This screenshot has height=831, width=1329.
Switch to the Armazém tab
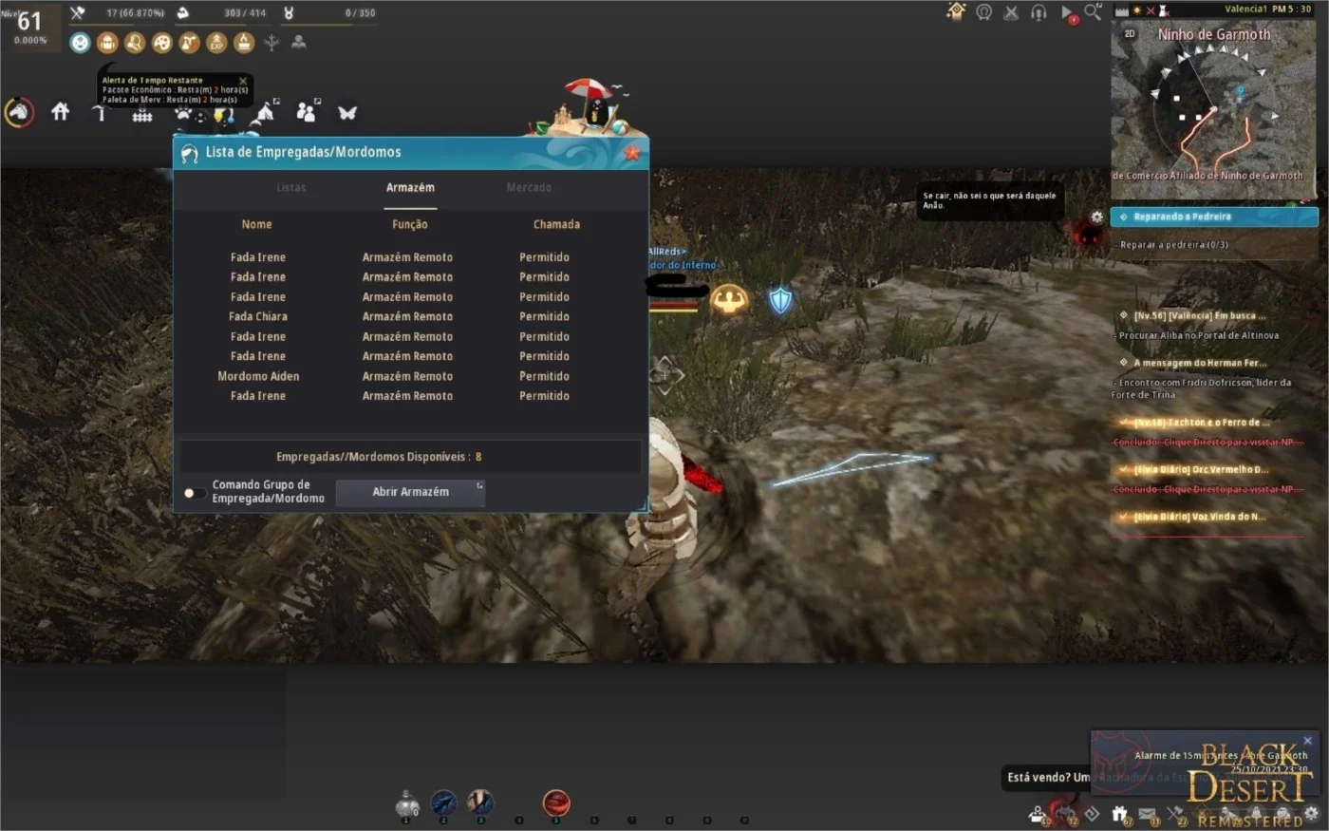pyautogui.click(x=410, y=188)
